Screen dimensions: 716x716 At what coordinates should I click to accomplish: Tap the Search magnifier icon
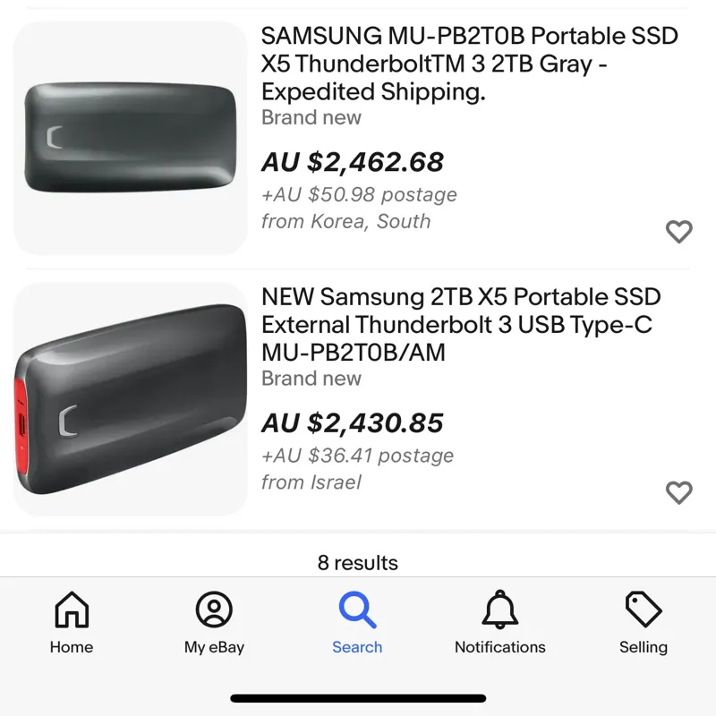click(x=357, y=610)
